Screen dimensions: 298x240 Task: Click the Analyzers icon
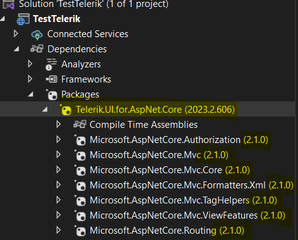pos(51,64)
